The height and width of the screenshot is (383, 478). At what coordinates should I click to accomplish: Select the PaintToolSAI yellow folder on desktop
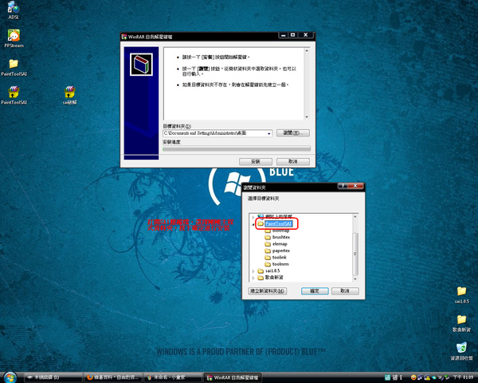[x=14, y=67]
